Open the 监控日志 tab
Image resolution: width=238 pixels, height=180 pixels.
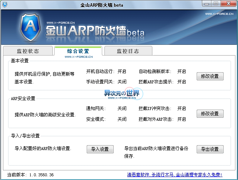[128, 51]
